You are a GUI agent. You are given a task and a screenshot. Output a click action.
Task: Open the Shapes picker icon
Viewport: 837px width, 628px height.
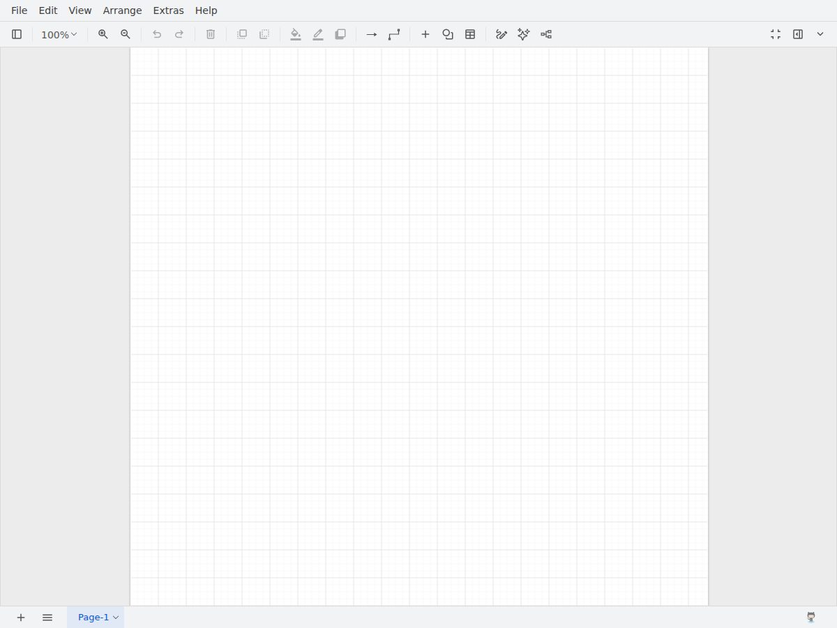tap(448, 34)
